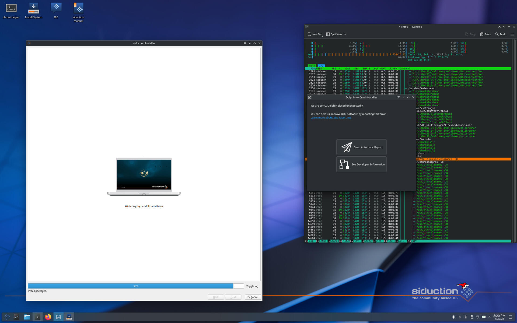Sort htop by the CPU% column header
This screenshot has height=323, width=517.
pos(375,69)
